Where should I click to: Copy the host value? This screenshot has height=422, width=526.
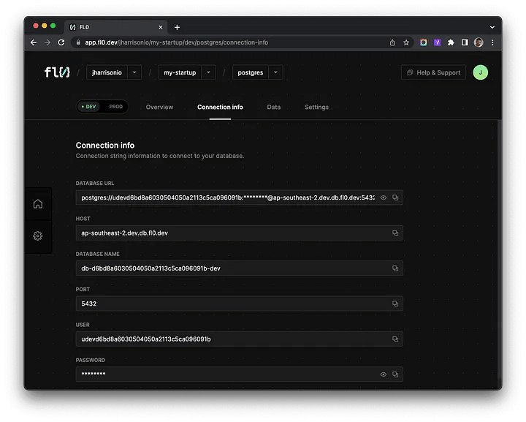(395, 233)
